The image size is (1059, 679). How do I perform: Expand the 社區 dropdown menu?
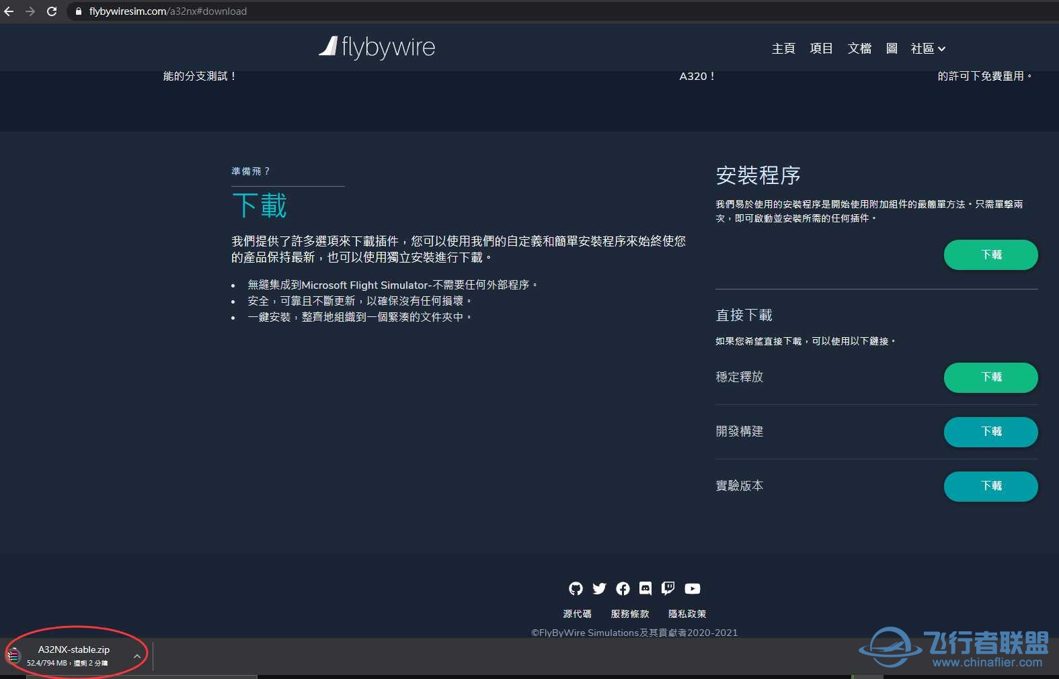point(928,48)
